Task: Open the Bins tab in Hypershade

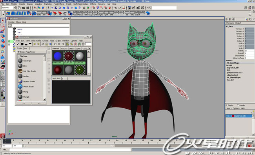Action: click(25, 48)
